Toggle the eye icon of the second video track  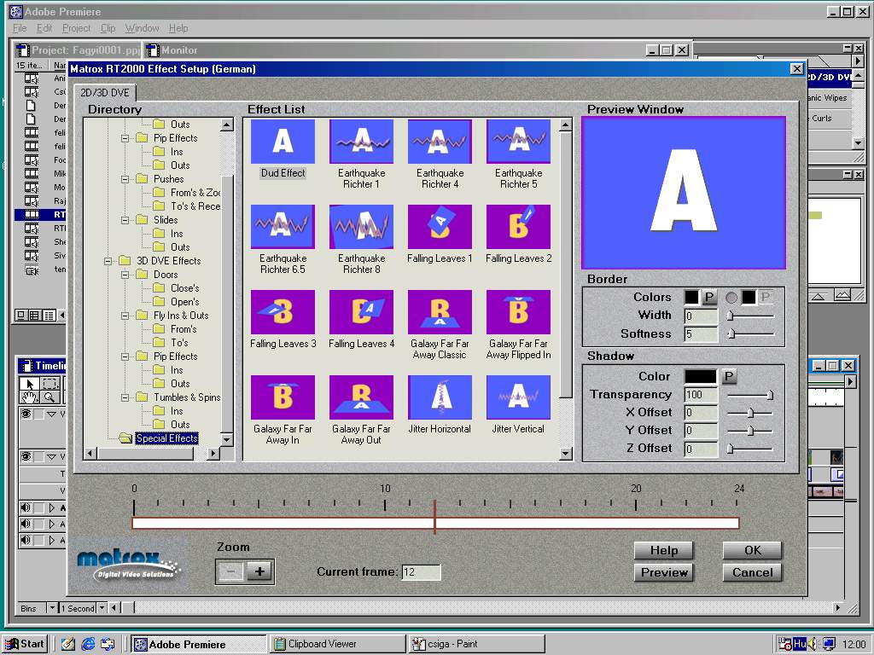tap(26, 457)
